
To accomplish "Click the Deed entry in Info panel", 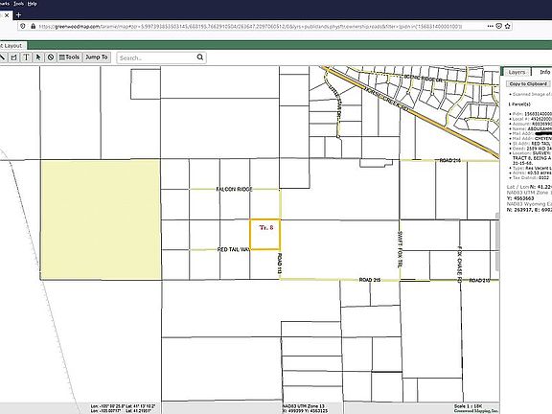I will [x=532, y=149].
